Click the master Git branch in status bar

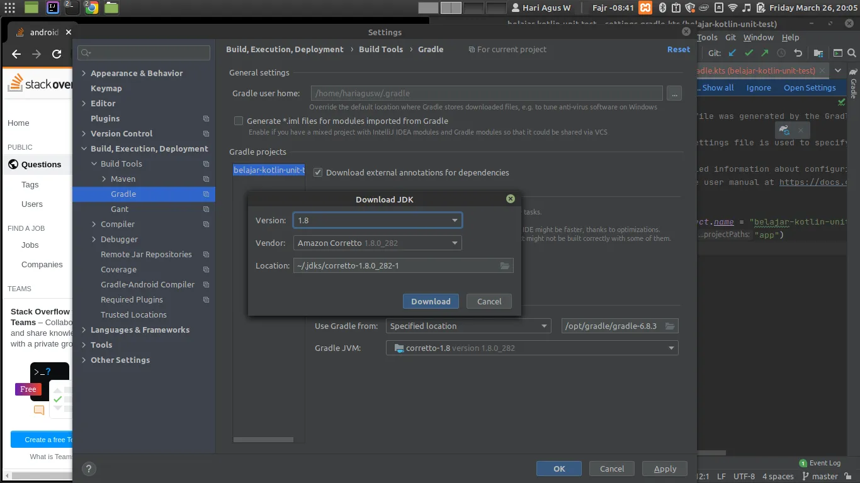819,476
